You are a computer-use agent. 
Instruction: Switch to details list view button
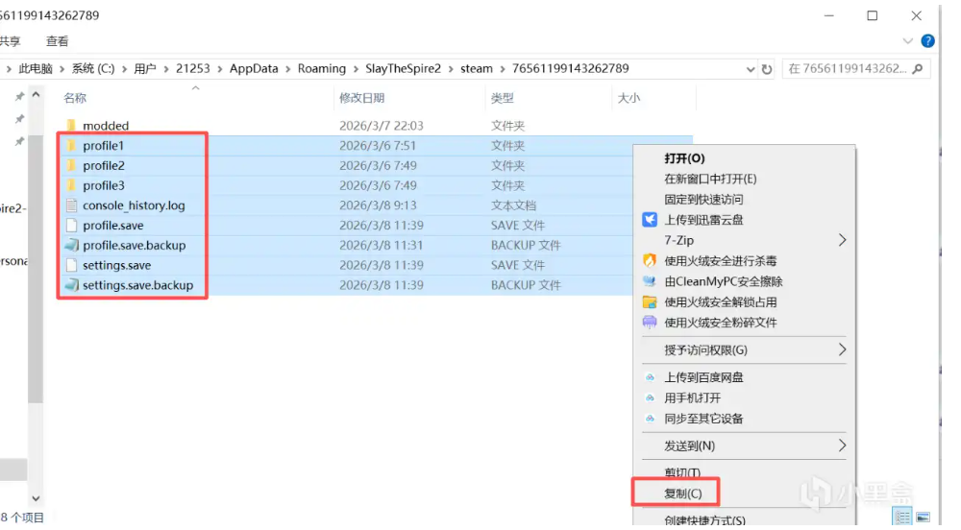coord(902,518)
